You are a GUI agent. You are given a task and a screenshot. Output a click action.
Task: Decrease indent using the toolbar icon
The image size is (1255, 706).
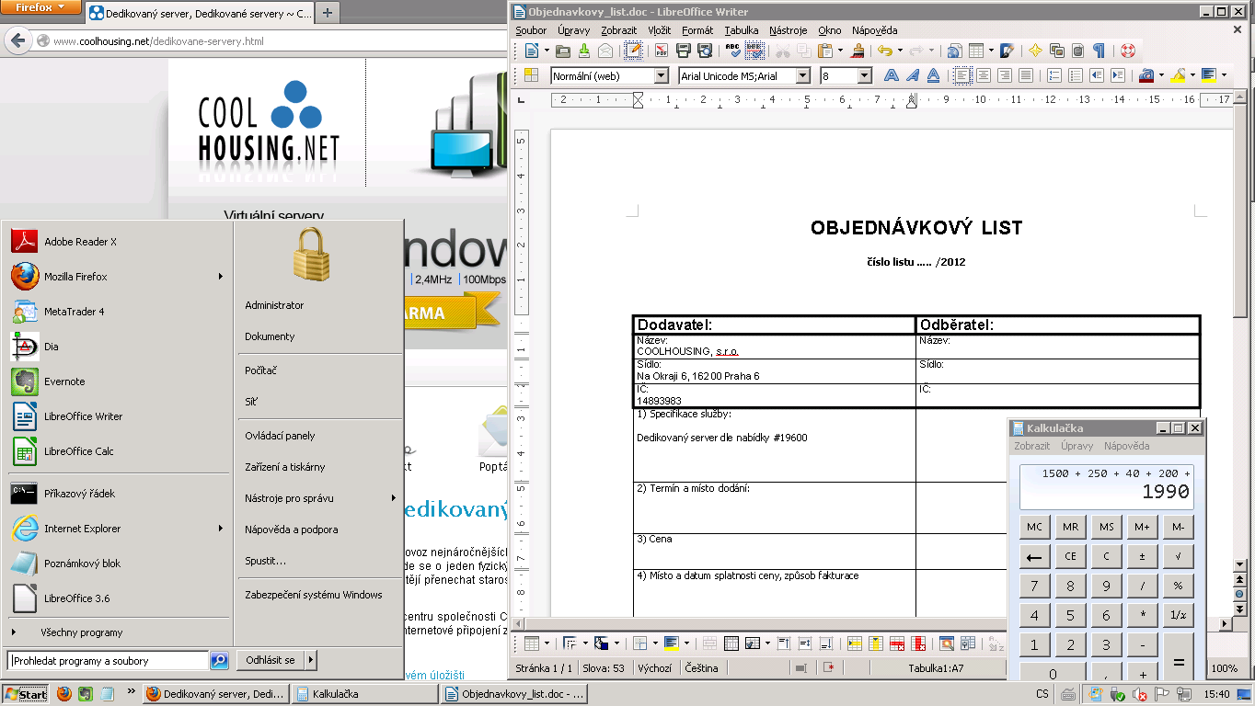click(1097, 75)
